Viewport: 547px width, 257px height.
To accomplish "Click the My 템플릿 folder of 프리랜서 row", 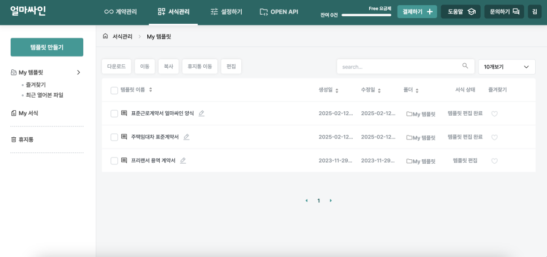I will (421, 162).
